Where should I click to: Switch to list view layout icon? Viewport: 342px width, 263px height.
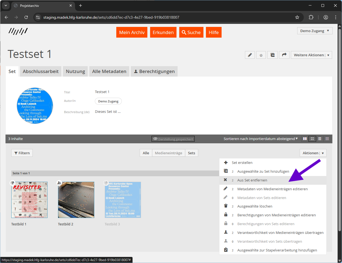pos(320,139)
